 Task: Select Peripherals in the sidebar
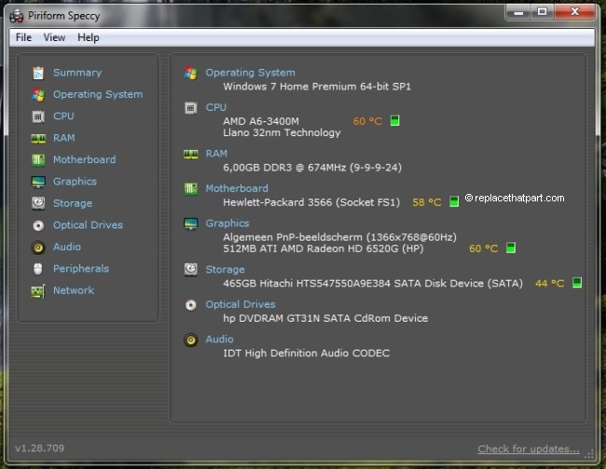coord(81,269)
